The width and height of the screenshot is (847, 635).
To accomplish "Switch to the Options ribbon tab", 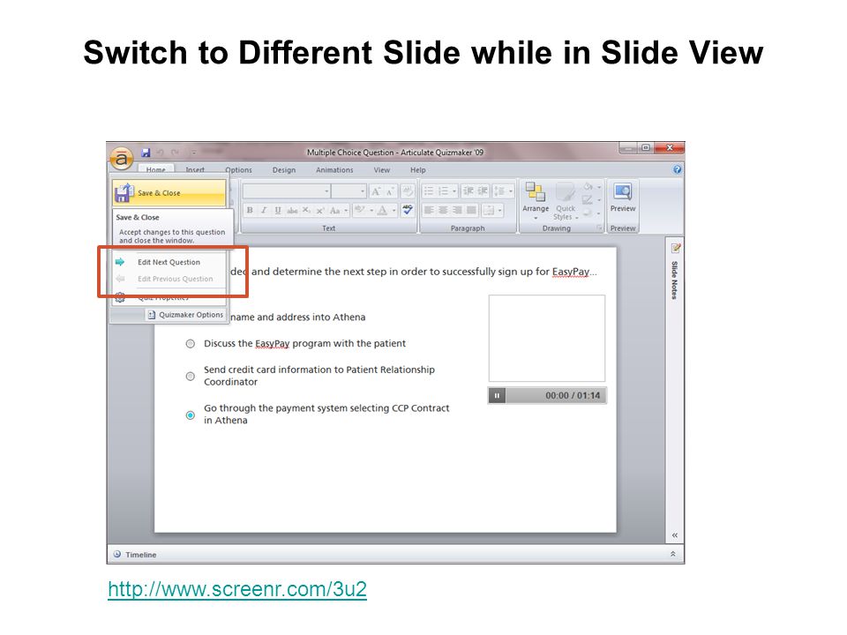I will tap(238, 169).
